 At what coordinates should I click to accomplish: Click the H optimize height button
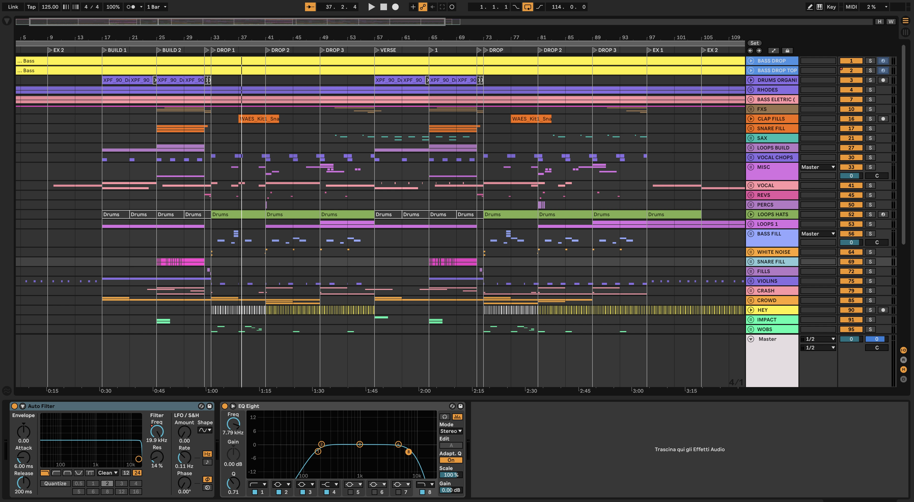879,22
